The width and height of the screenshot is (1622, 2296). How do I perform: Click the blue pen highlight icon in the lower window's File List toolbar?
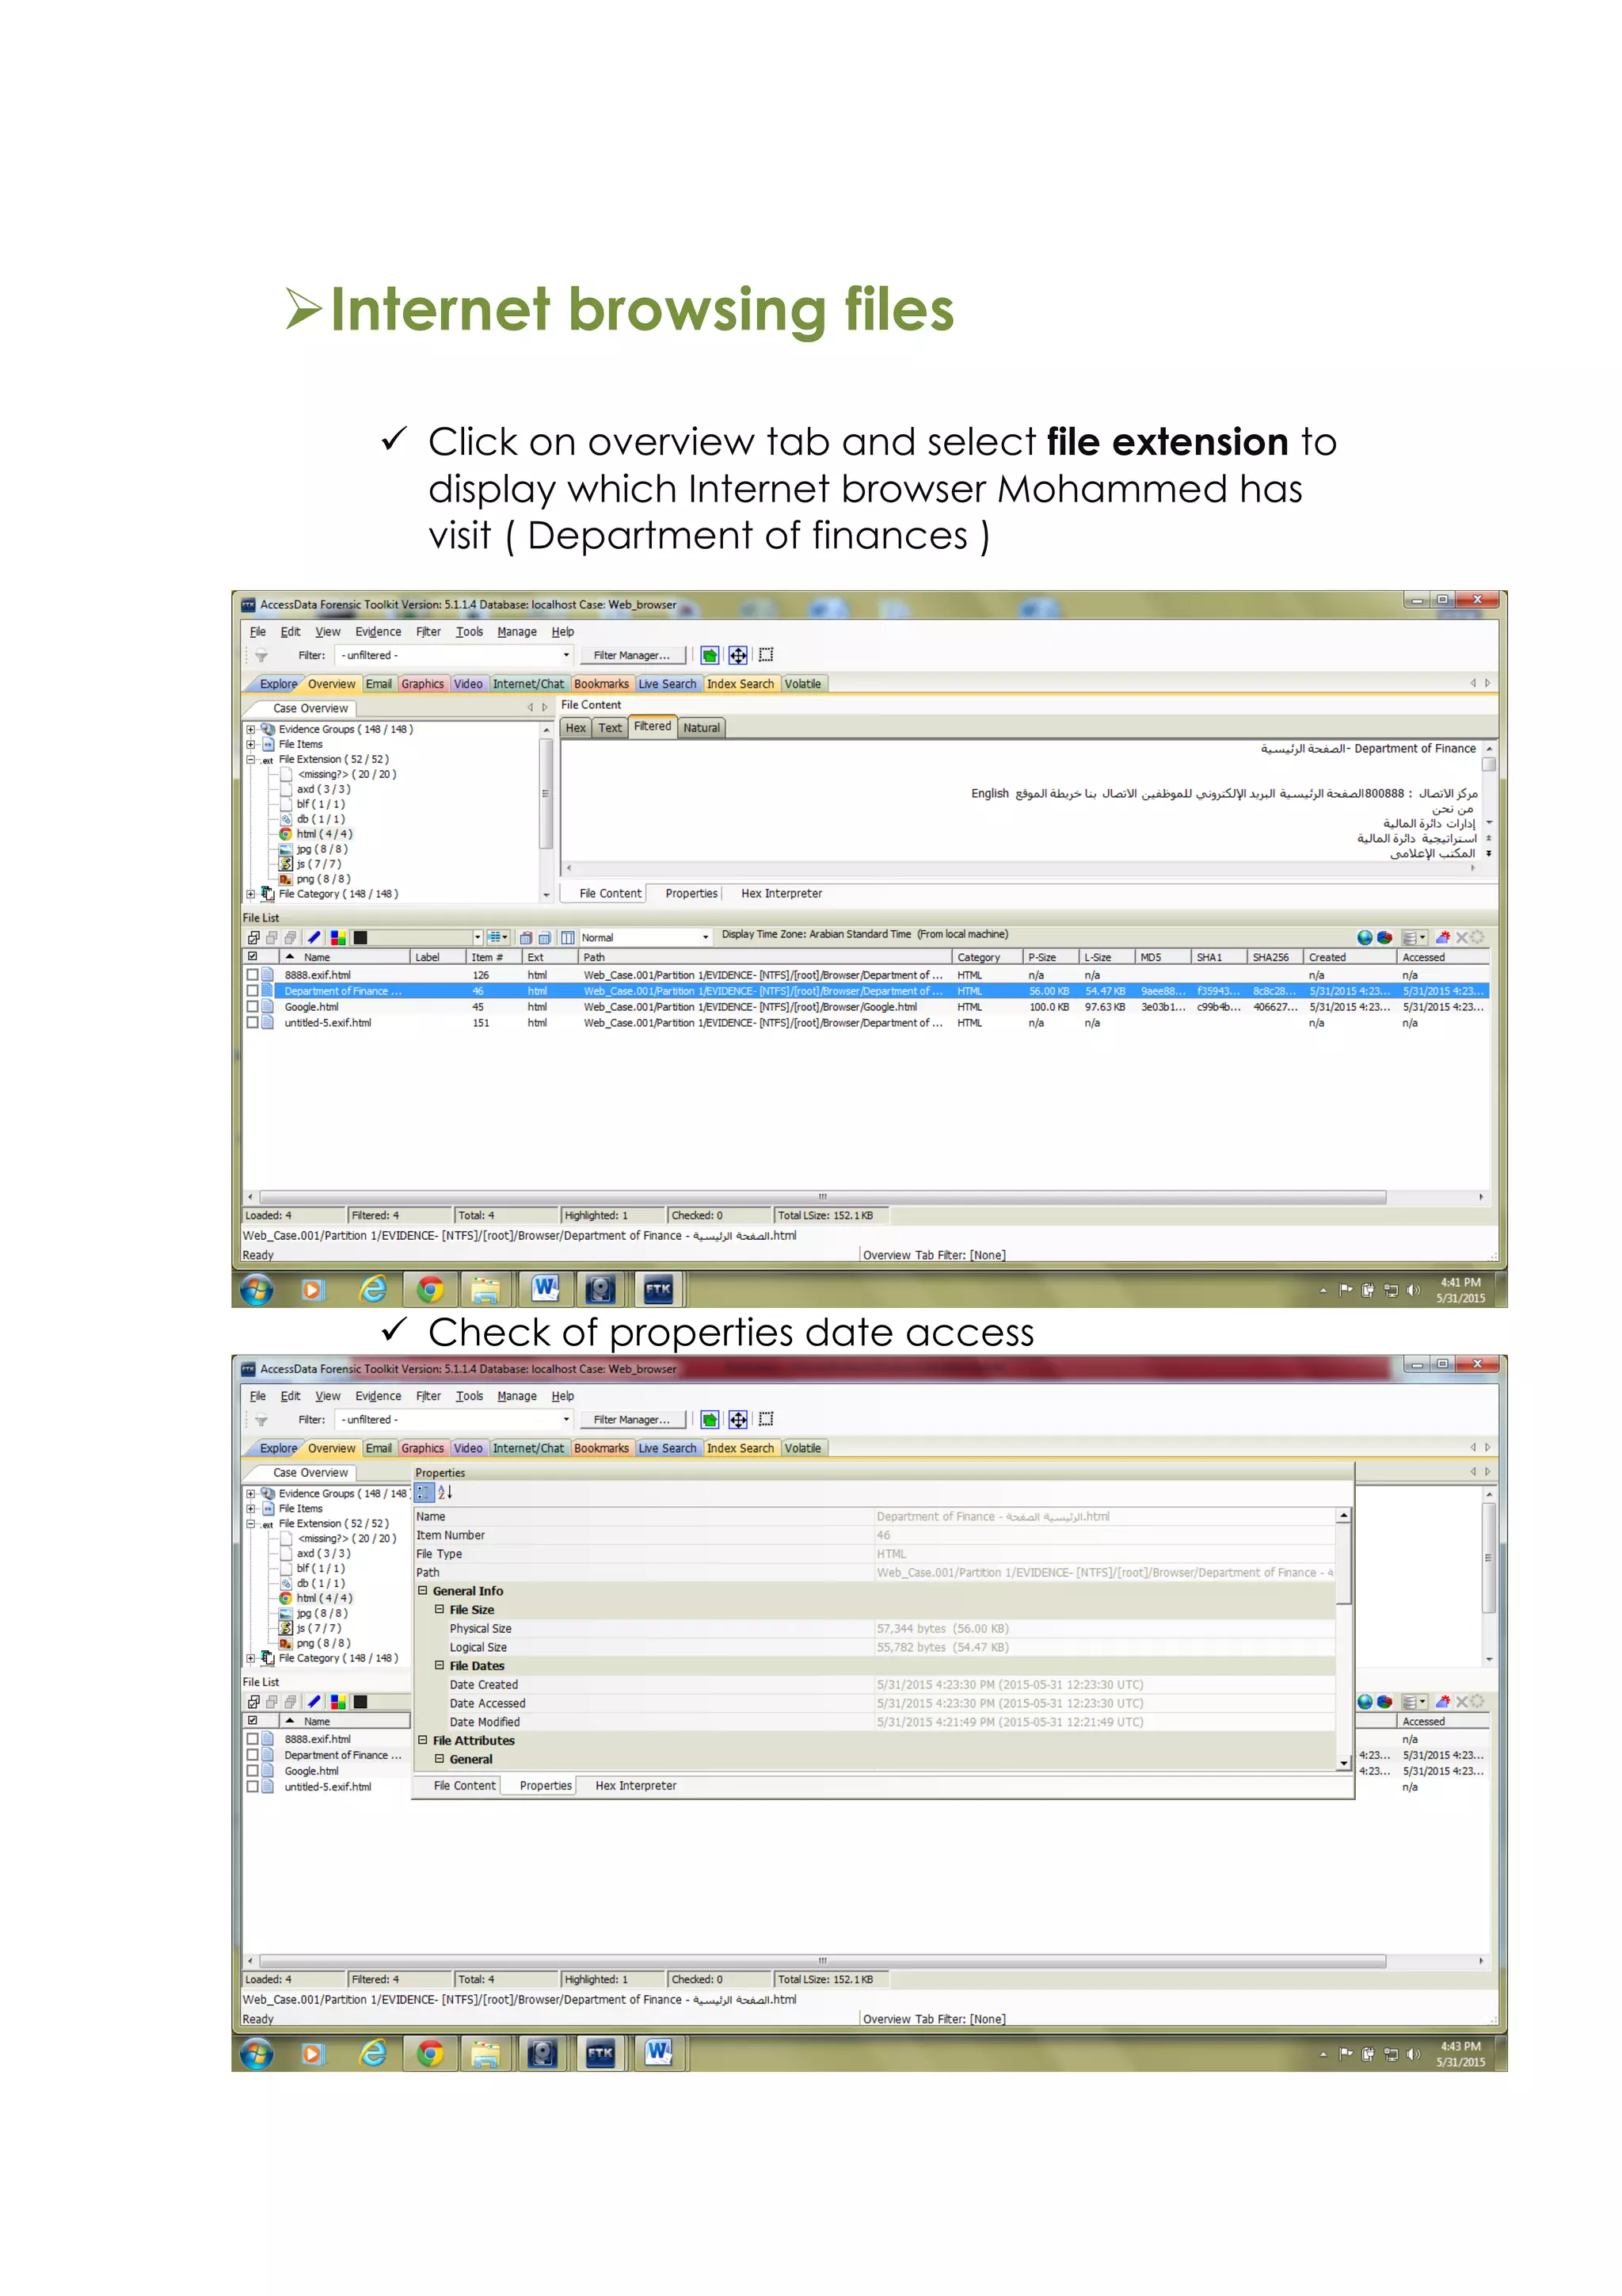(x=314, y=1701)
